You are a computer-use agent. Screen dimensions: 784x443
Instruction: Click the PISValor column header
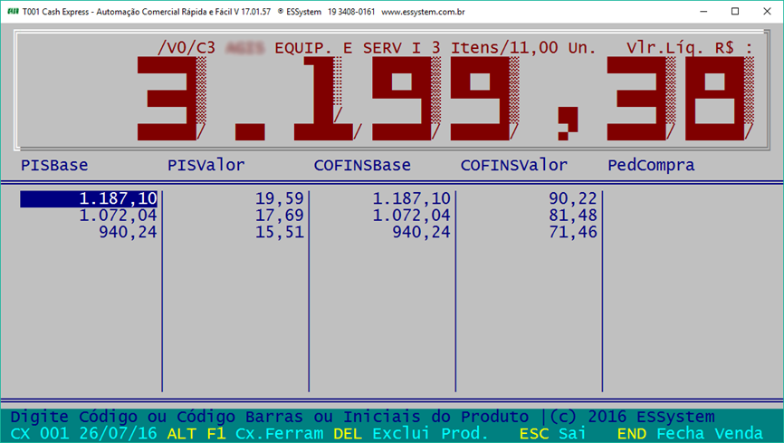(x=206, y=166)
